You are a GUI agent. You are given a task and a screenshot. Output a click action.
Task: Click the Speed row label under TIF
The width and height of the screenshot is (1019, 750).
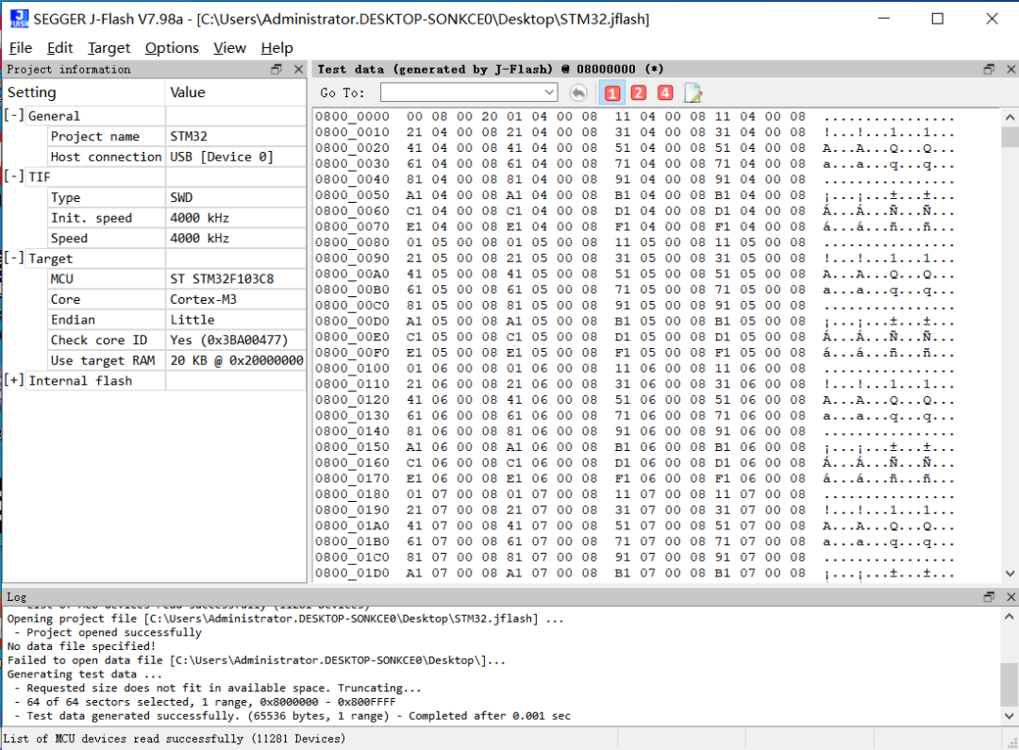(x=69, y=239)
